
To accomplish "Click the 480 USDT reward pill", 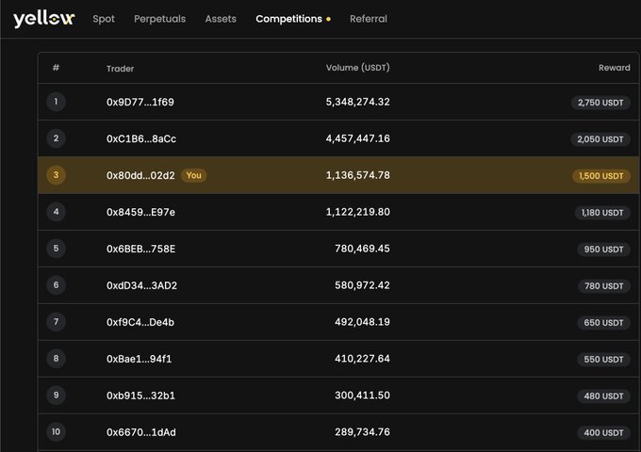I will (604, 396).
